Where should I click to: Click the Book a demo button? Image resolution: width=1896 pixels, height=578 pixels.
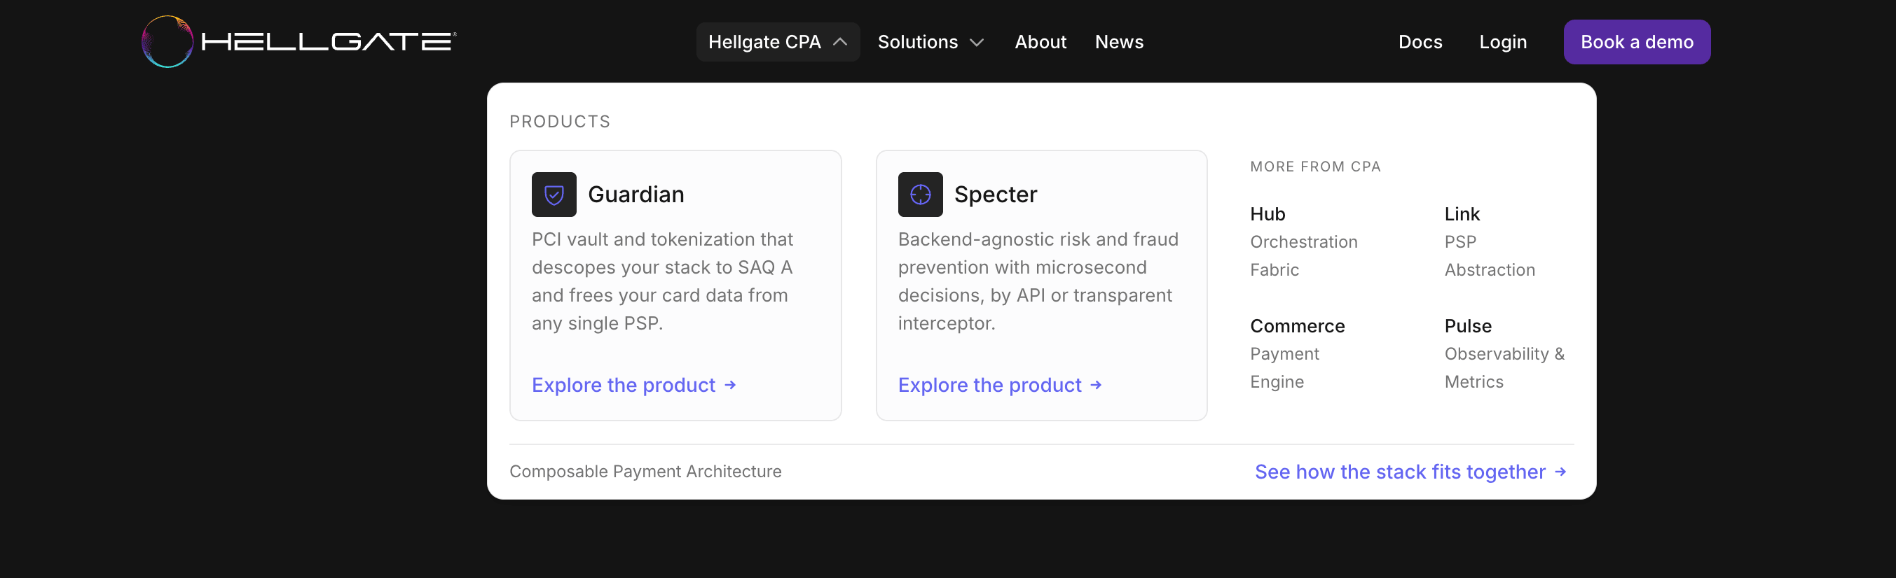point(1637,42)
